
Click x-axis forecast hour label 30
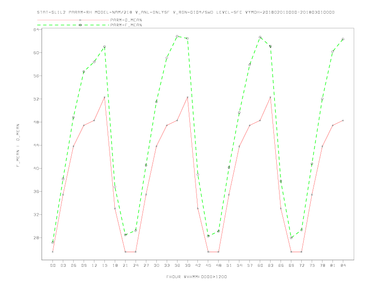coord(156,265)
